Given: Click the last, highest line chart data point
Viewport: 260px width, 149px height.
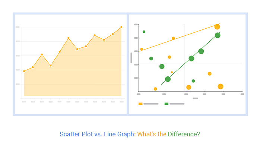Looking at the screenshot, I should point(121,27).
